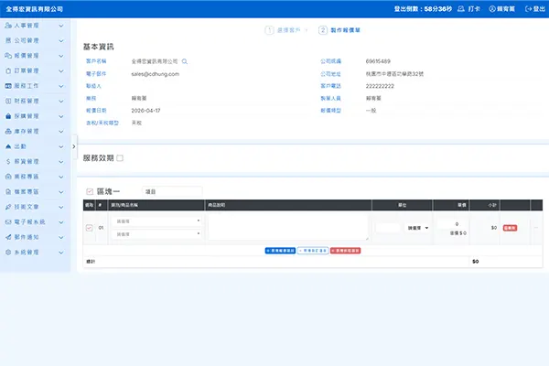This screenshot has width=549, height=366.
Task: Click the white outlined button below the table
Action: click(313, 251)
